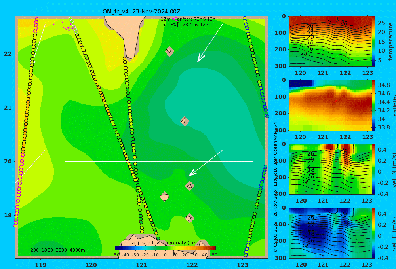Click the chart title OM_fc_v4 23-Nov-2024 00Z
The width and height of the screenshot is (396, 269).
[141, 11]
